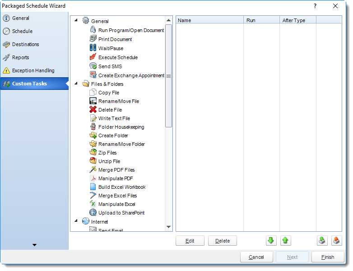This screenshot has width=353, height=271.
Task: Click the Upload to SharePoint globe icon
Action: (x=93, y=212)
